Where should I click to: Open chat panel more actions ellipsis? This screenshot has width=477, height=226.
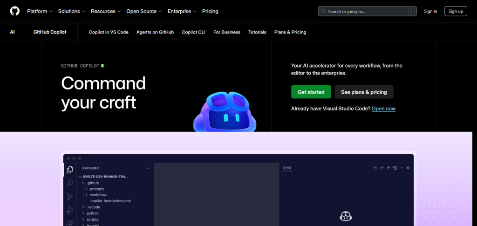[402, 168]
